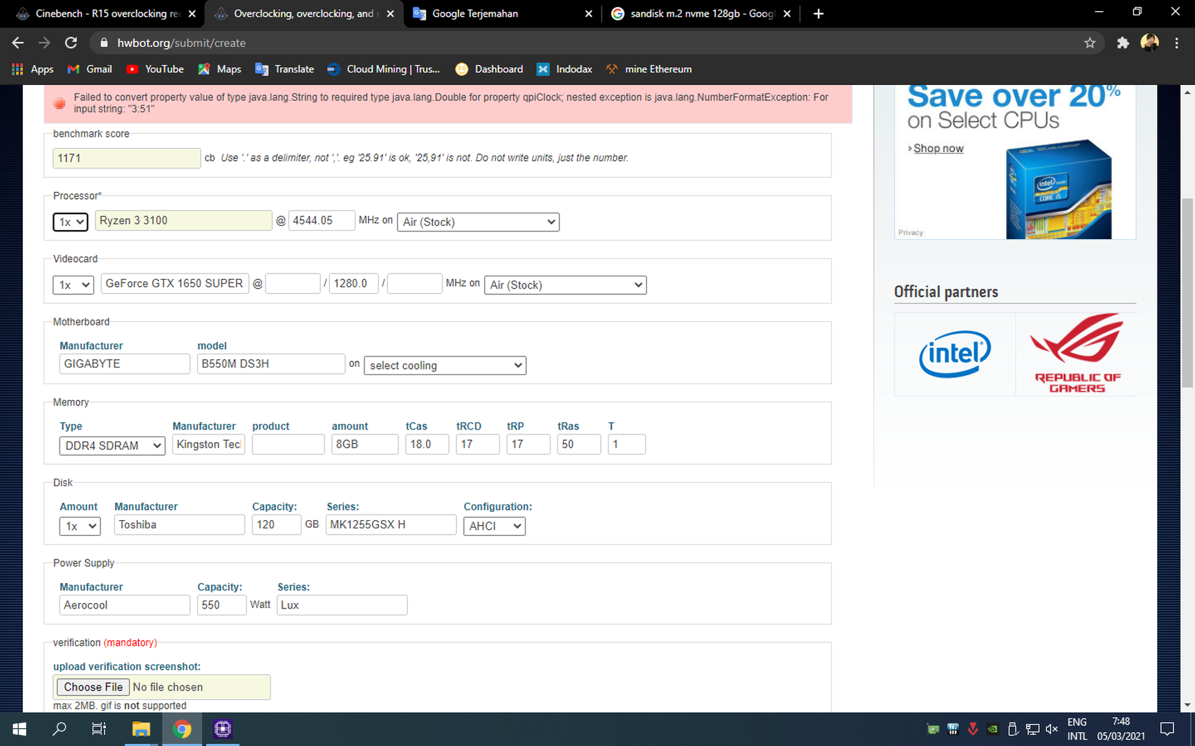Switch to the Overclocking hwbot tab
Viewport: 1195px width, 746px height.
click(x=306, y=14)
